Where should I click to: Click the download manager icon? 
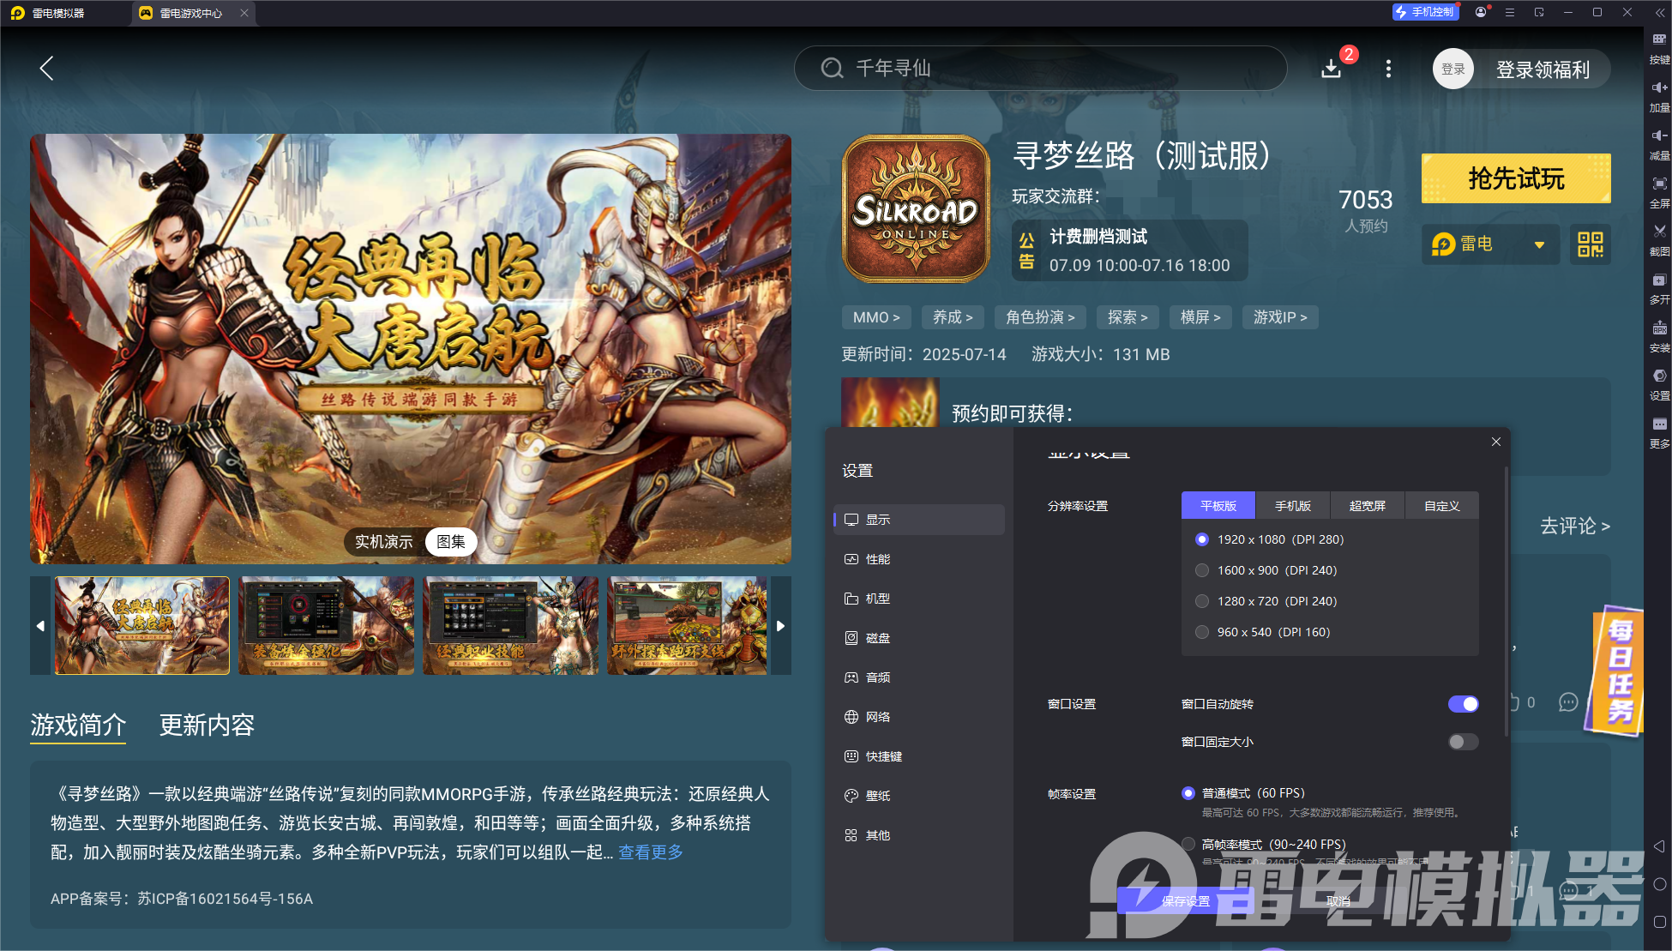1332,69
